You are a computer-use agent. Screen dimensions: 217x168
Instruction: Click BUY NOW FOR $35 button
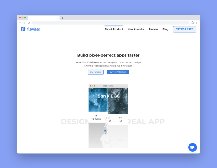pos(118,72)
